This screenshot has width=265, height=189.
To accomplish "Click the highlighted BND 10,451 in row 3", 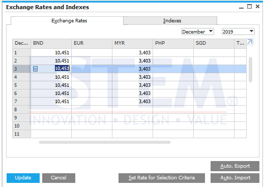I will [62, 69].
